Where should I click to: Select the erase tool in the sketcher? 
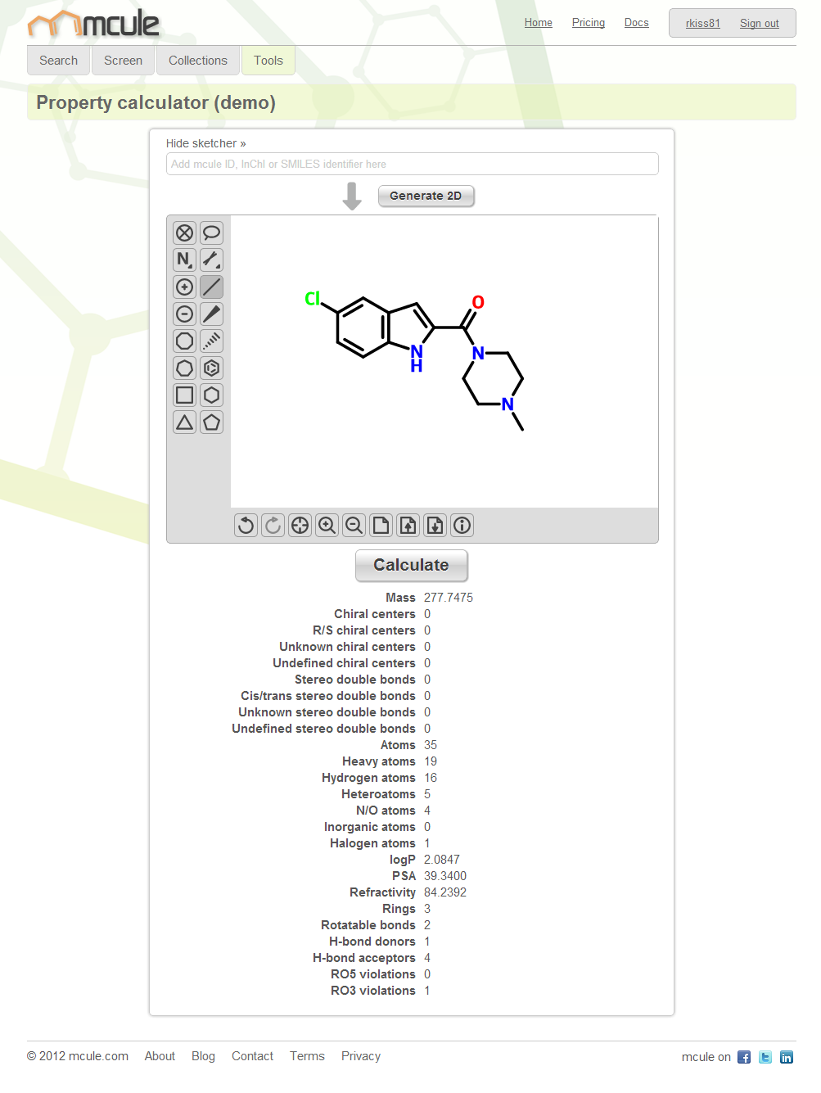click(x=185, y=233)
